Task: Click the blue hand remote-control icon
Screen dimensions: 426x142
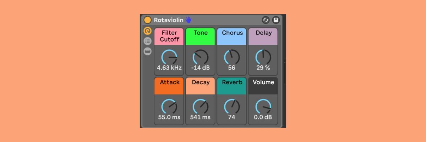Action: coord(189,20)
